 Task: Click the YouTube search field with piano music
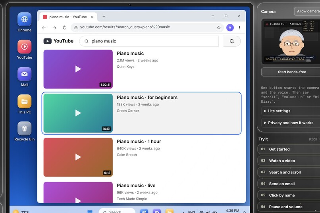[x=149, y=41]
